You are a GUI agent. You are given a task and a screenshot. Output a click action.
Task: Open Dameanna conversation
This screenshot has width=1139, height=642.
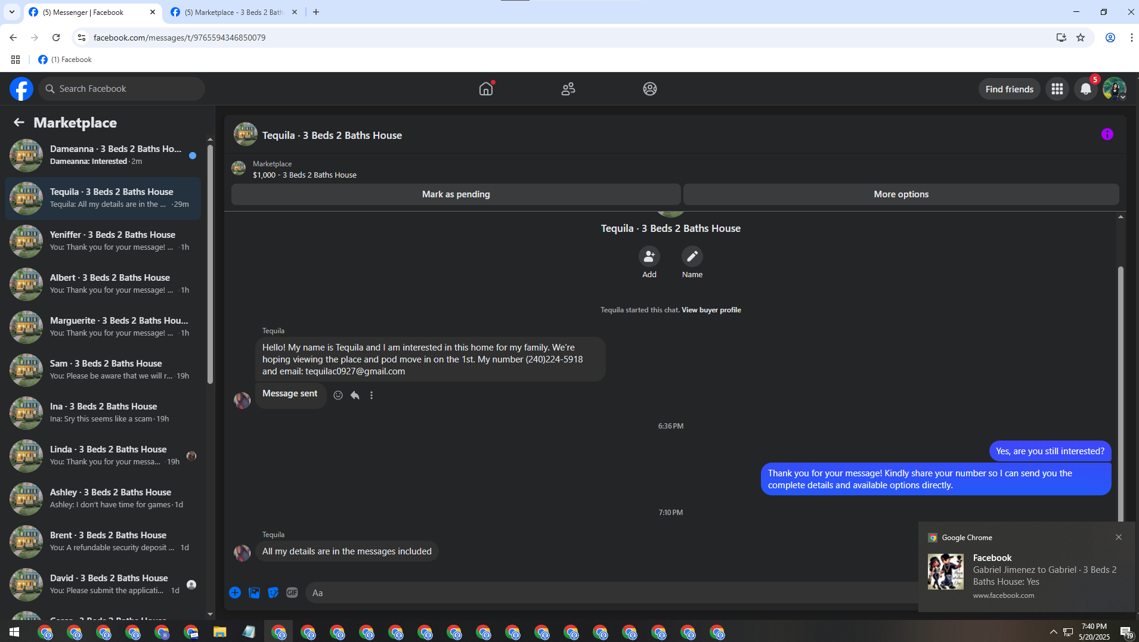coord(103,155)
